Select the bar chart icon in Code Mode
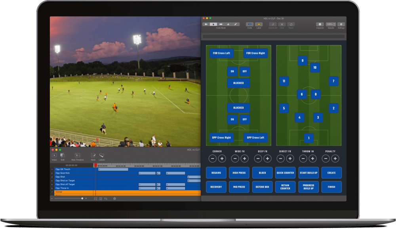Image resolution: width=396 pixels, height=229 pixels. pos(228,24)
